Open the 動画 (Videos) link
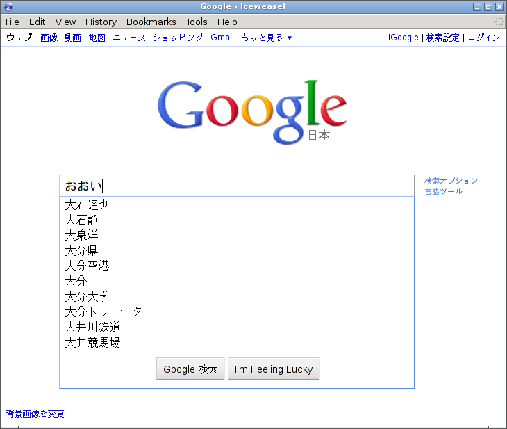507x429 pixels. click(x=73, y=38)
